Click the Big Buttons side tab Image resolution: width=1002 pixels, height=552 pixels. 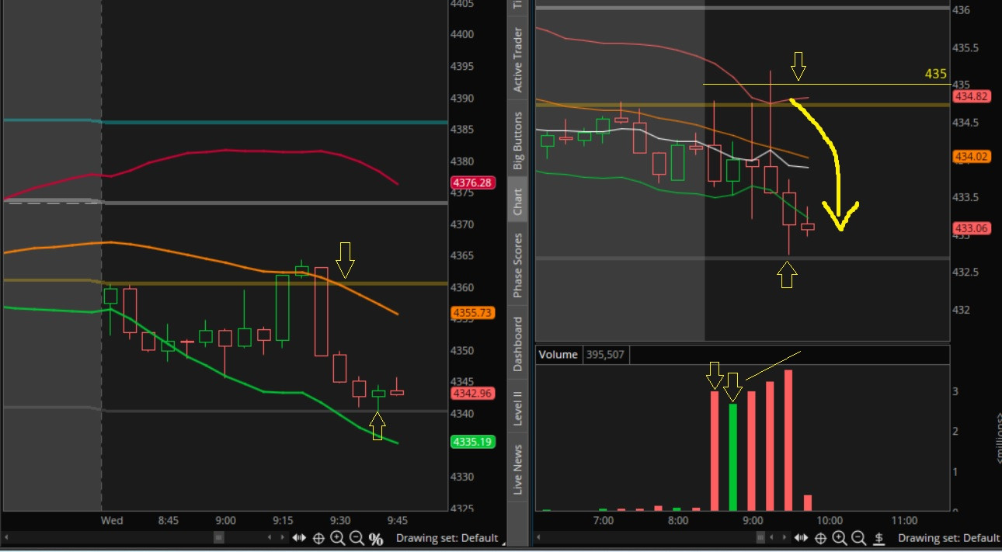[517, 141]
